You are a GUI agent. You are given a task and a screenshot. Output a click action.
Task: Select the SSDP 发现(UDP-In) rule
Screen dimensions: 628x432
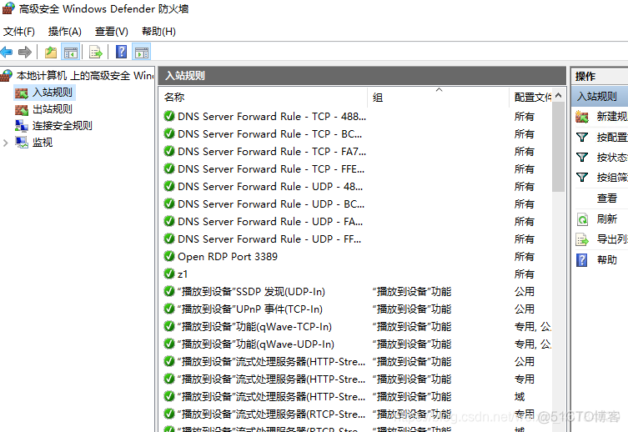click(x=251, y=291)
